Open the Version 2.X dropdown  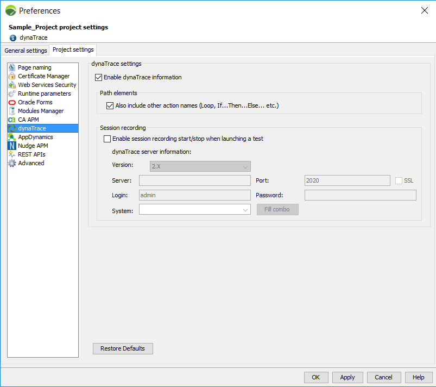tap(200, 166)
